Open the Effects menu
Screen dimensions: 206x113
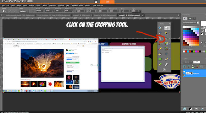point(31,6)
